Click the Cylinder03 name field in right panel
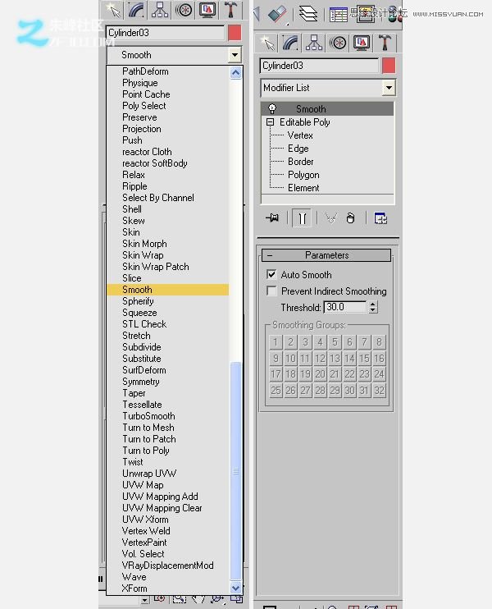Viewport: 492px width, 609px height. (x=319, y=66)
